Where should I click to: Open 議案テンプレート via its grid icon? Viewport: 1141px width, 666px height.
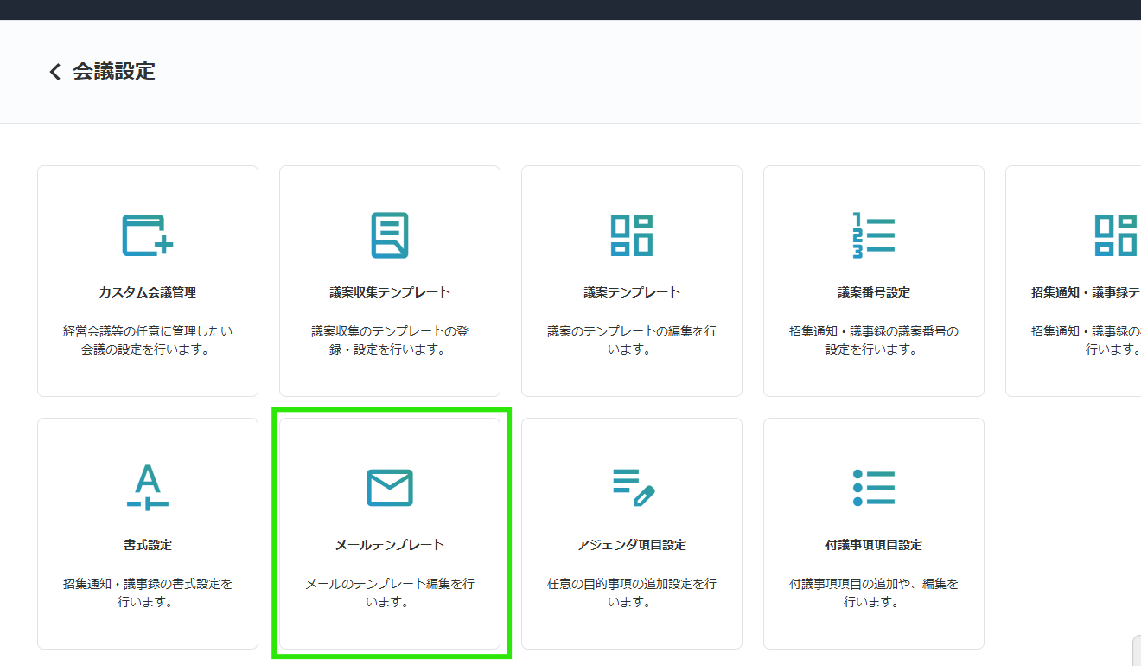coord(631,234)
